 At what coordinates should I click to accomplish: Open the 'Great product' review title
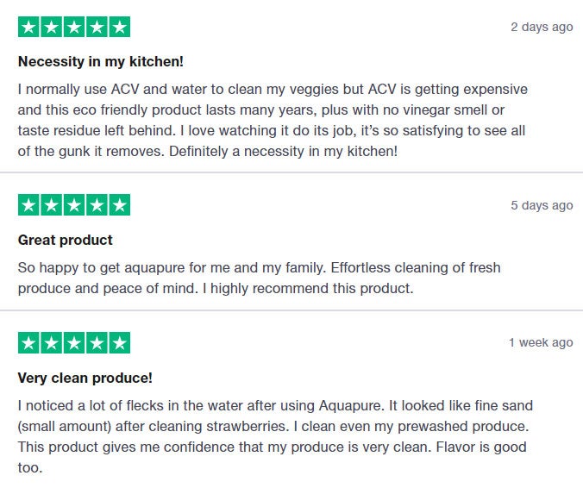[65, 240]
